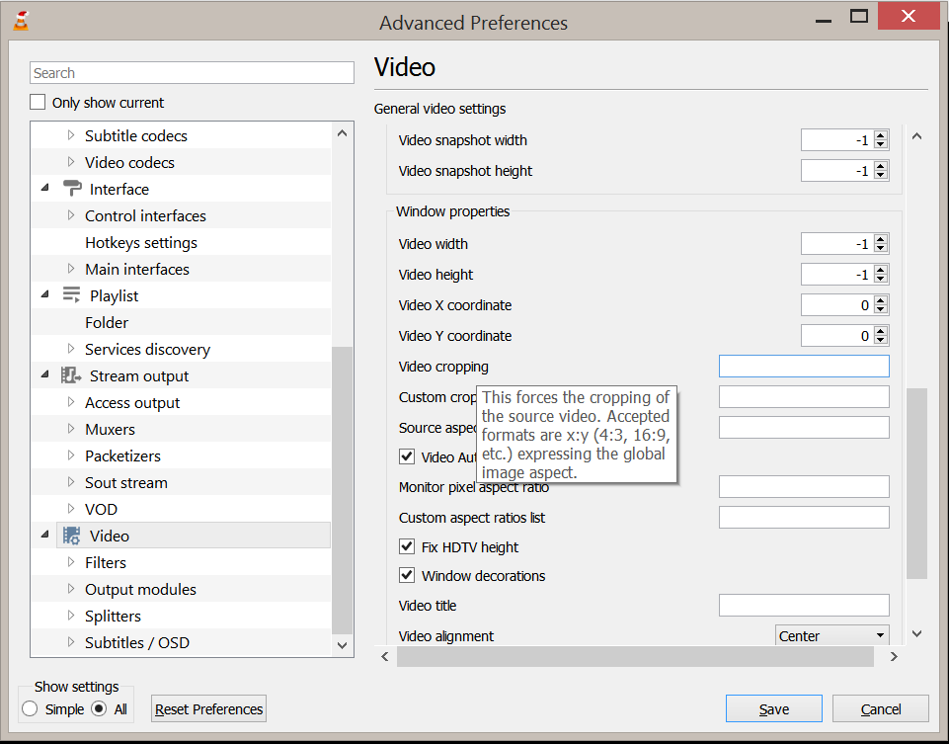The height and width of the screenshot is (744, 949).
Task: Collapse the Video tree section
Action: tap(45, 536)
